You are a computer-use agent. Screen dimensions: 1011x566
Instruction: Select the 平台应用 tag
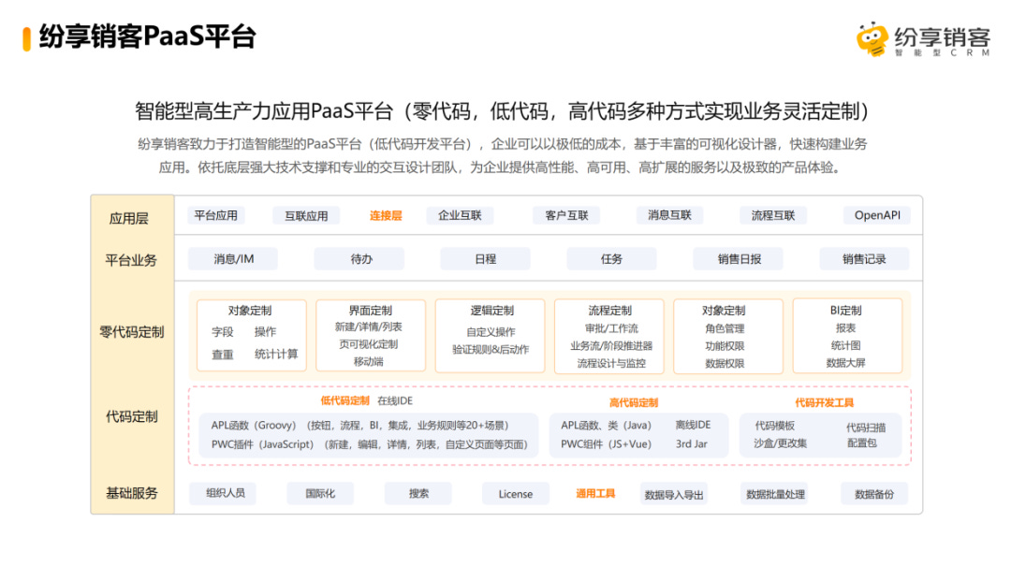coord(216,215)
